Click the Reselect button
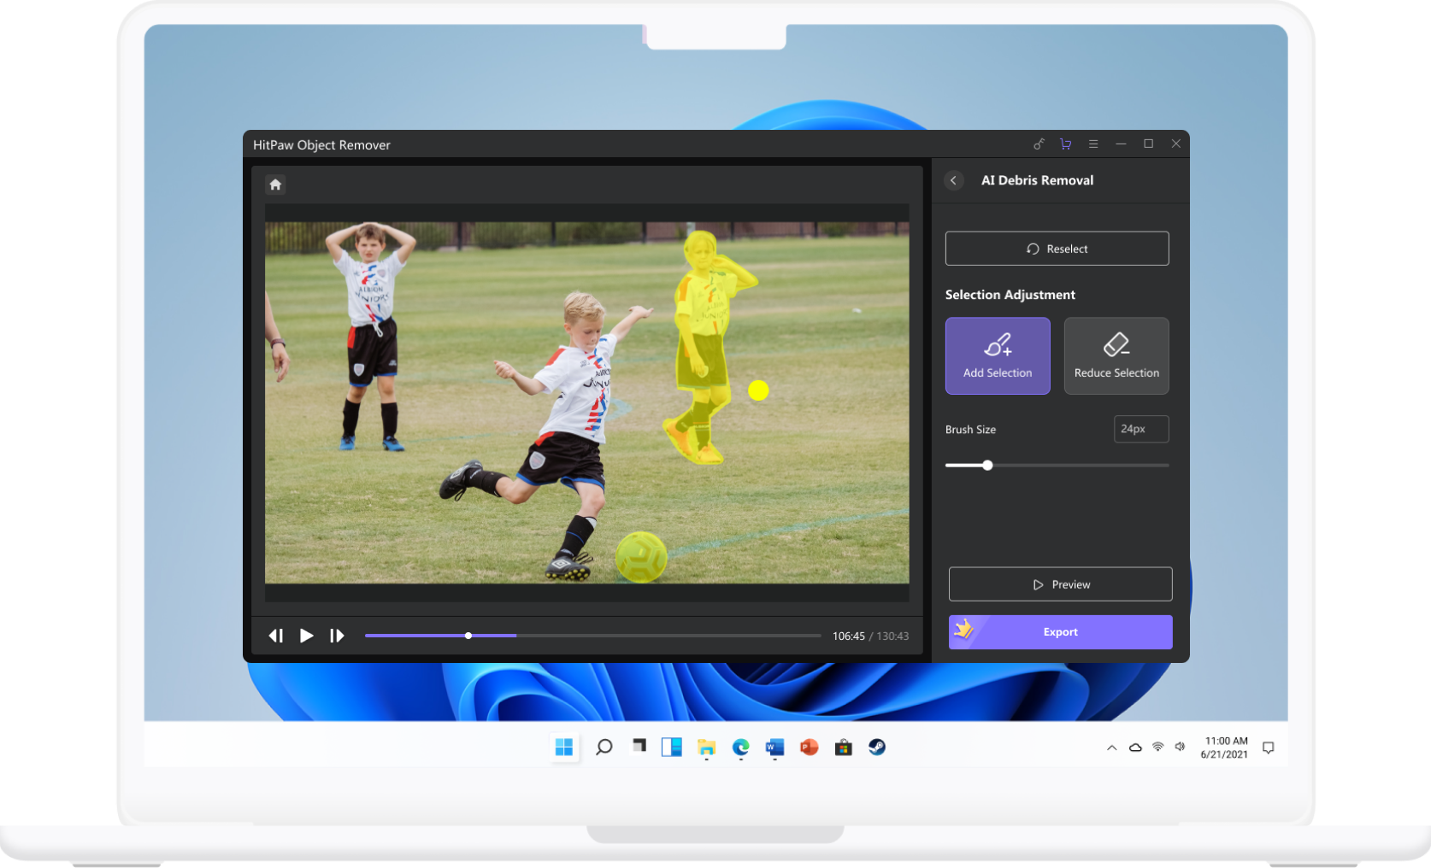Screen dimensions: 1431x868 (1057, 248)
